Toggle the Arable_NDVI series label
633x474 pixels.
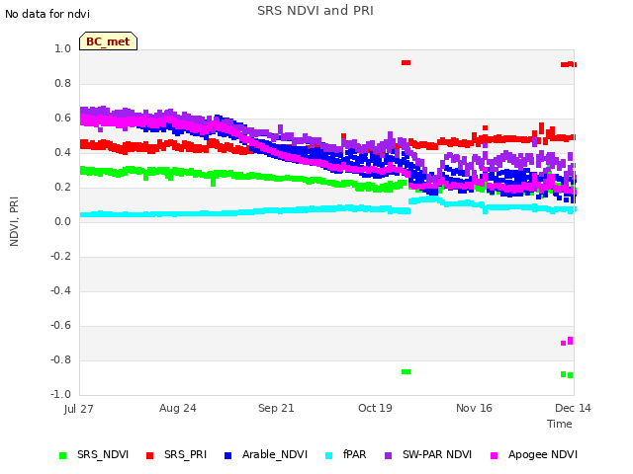point(275,454)
